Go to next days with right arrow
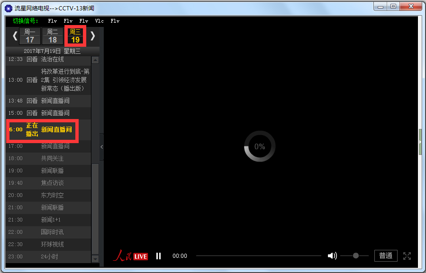 [93, 36]
